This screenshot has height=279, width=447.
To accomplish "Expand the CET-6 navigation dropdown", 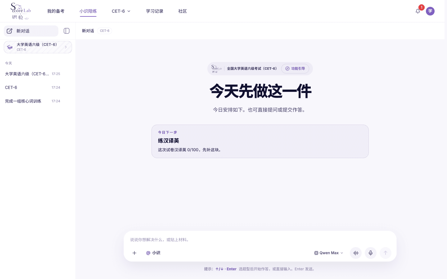I will [x=121, y=11].
